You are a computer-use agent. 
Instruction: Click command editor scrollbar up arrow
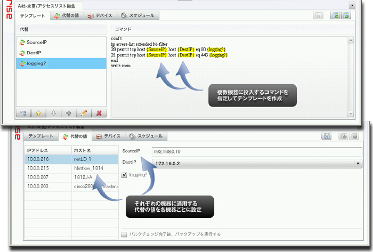(351, 40)
